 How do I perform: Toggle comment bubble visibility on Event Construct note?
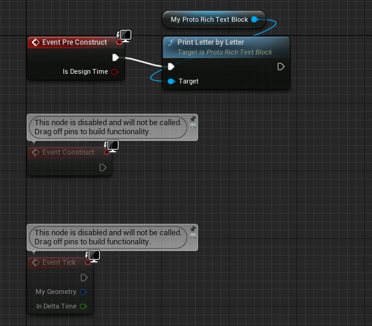point(193,126)
